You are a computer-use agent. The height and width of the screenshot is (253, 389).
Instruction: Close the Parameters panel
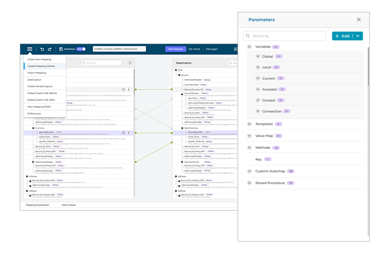[358, 20]
